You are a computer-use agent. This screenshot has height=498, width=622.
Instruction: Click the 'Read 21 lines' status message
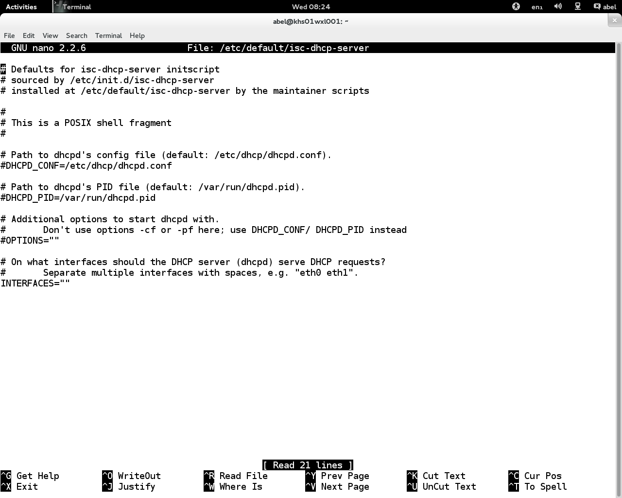point(308,465)
